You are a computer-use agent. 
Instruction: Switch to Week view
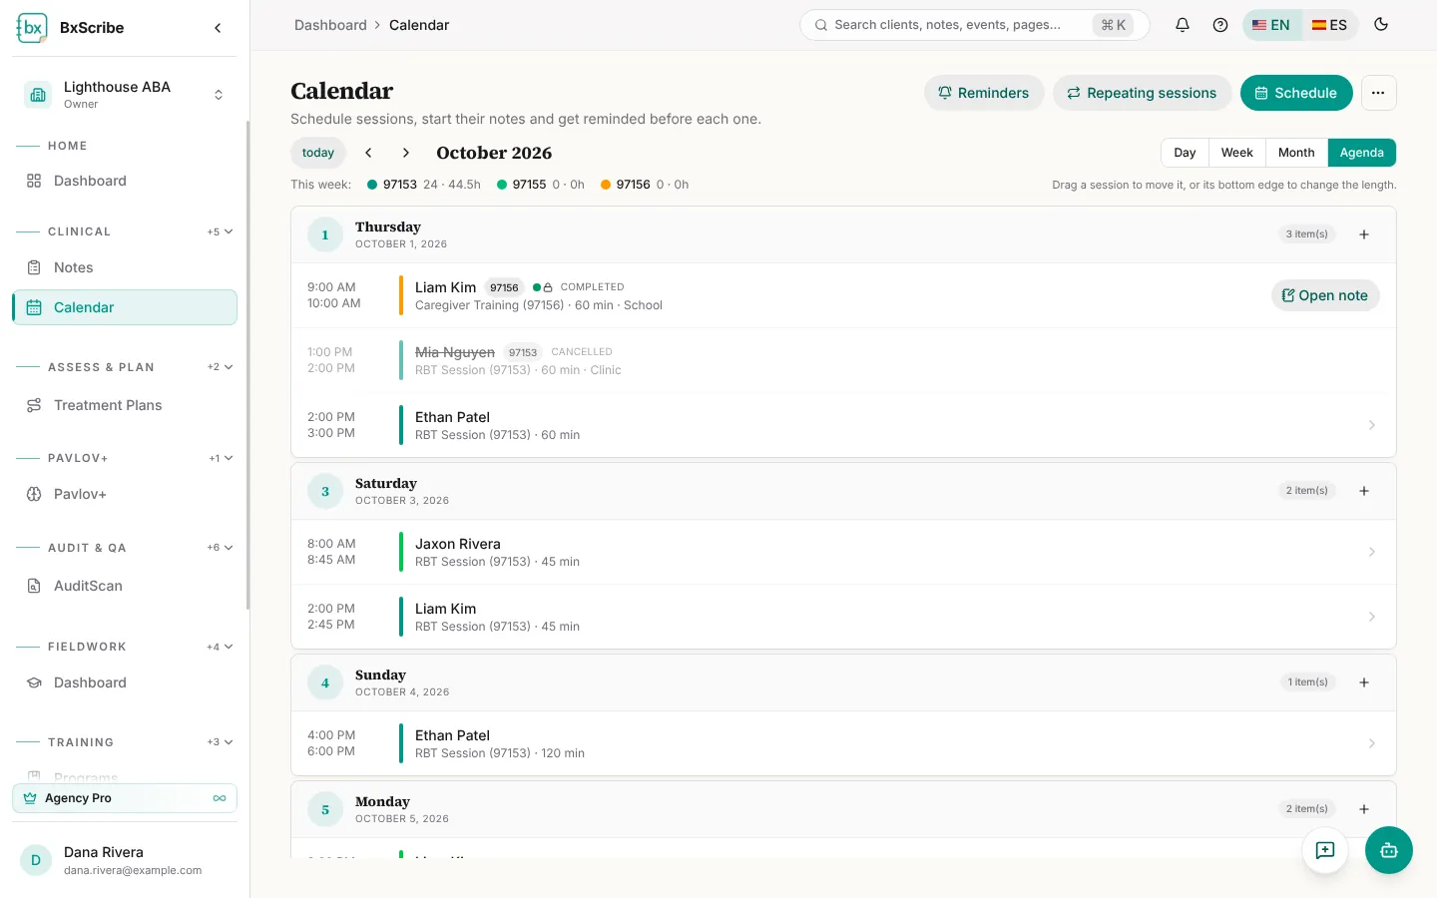click(1237, 153)
